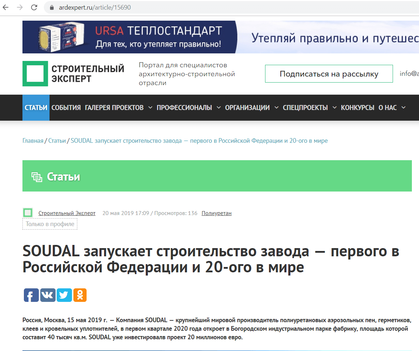This screenshot has width=419, height=351.
Task: Click the Статьи section icon in green header
Action: pos(37,177)
